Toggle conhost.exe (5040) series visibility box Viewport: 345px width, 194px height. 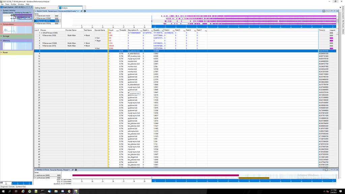pyautogui.click(x=59, y=178)
